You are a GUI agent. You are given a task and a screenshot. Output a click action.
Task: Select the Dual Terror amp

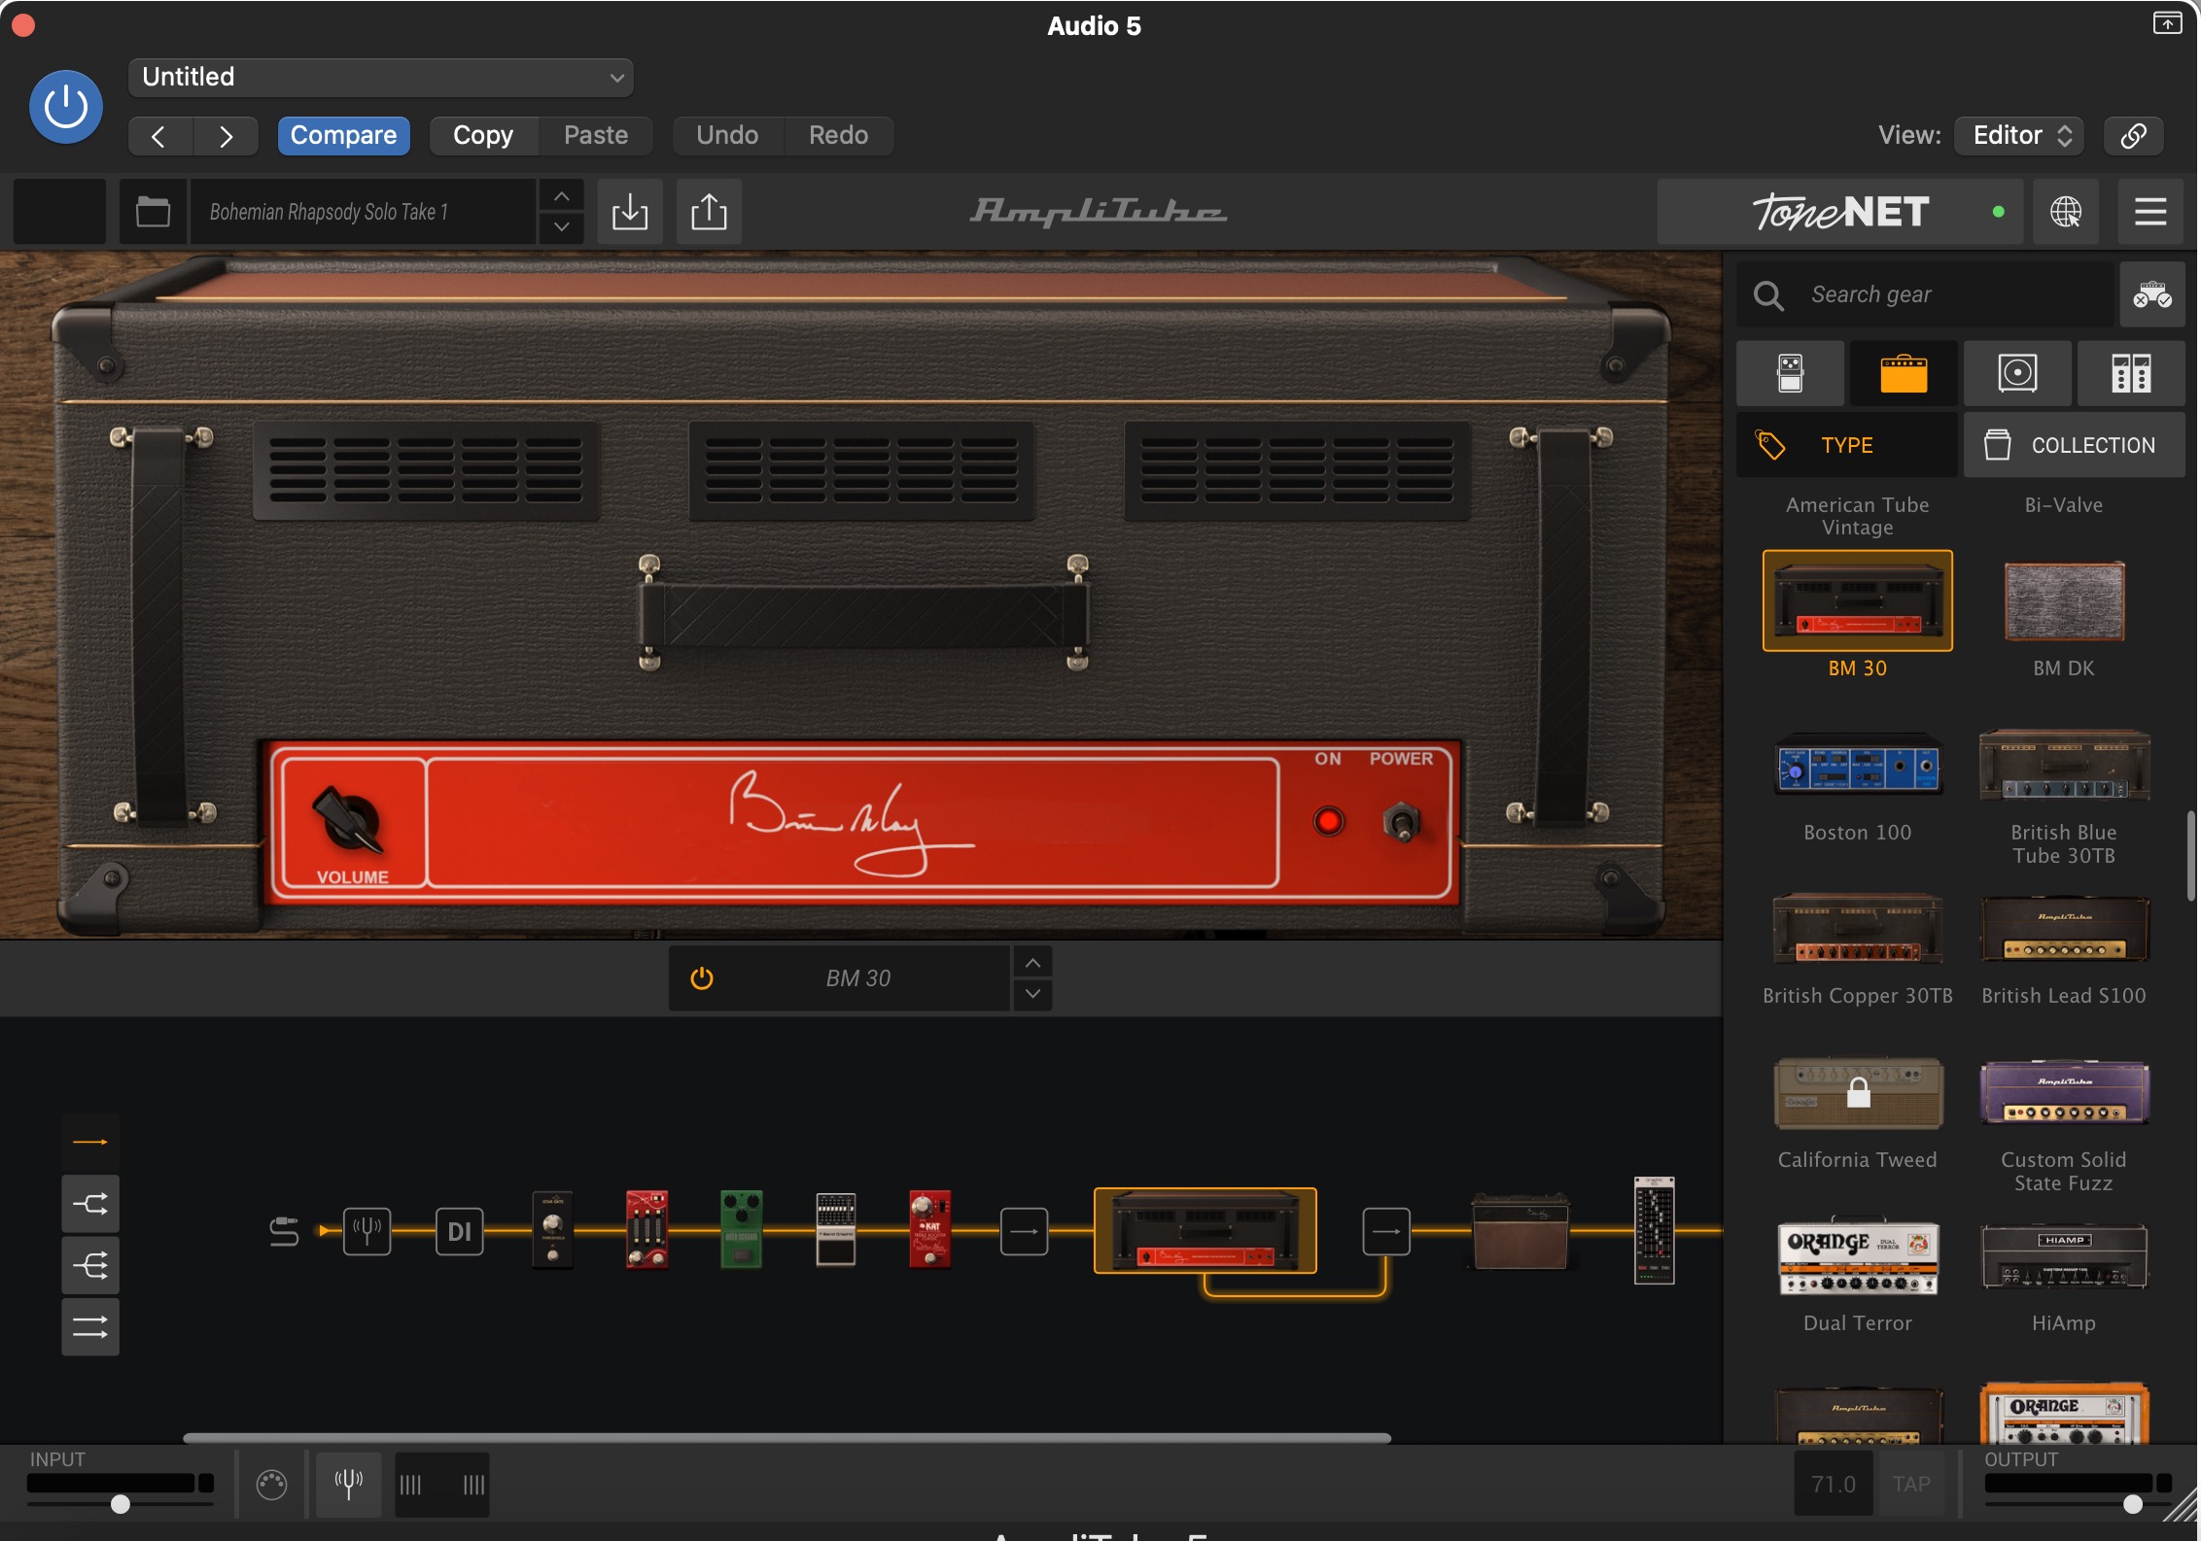point(1858,1257)
